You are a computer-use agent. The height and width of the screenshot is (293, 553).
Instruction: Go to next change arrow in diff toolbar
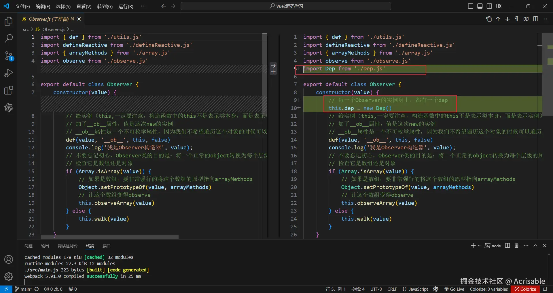(507, 19)
